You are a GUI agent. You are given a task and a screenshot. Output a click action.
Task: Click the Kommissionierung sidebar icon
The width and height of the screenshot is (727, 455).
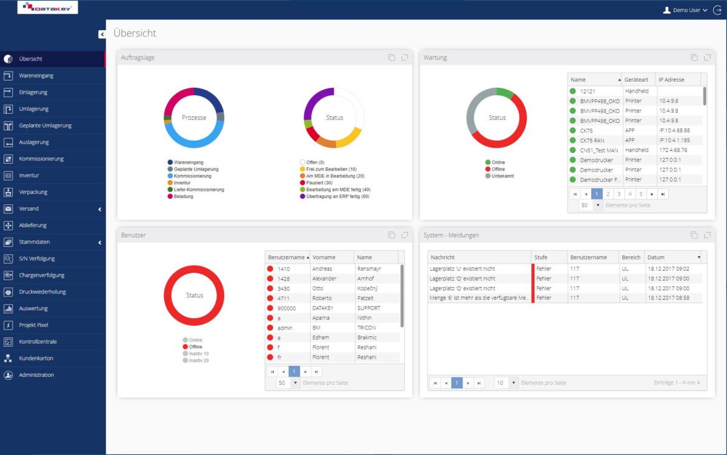coord(8,159)
